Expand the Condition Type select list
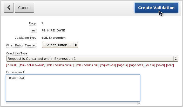Screen dimensions: 183x107 tap(92, 59)
